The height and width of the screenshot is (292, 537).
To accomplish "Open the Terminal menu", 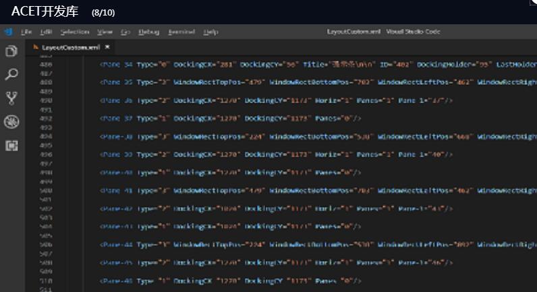I will coord(181,32).
